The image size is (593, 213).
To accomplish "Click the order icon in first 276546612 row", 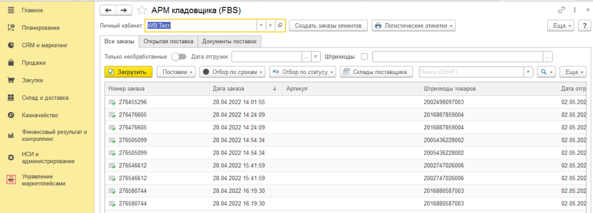I will (x=112, y=166).
